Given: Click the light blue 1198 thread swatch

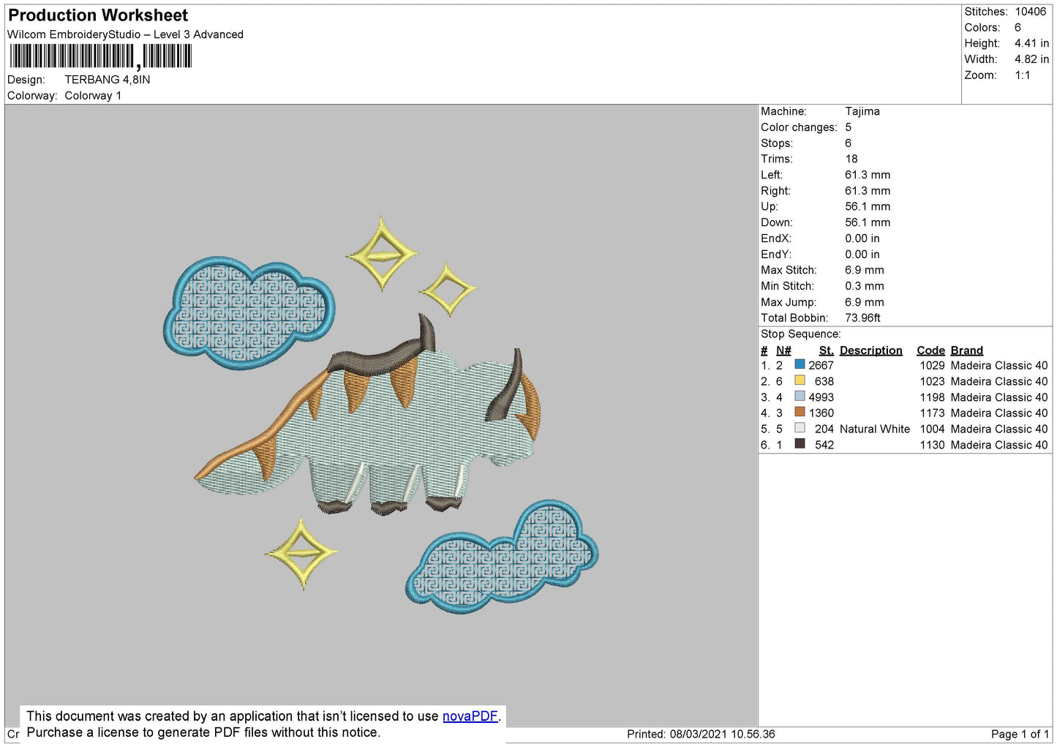Looking at the screenshot, I should click(x=800, y=397).
